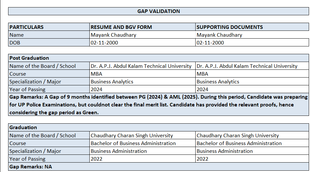Click Business Analytics in Resume column
This screenshot has height=172, width=311.
coord(112,82)
